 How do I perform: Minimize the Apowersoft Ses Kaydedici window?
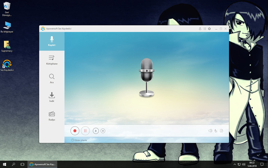216,29
